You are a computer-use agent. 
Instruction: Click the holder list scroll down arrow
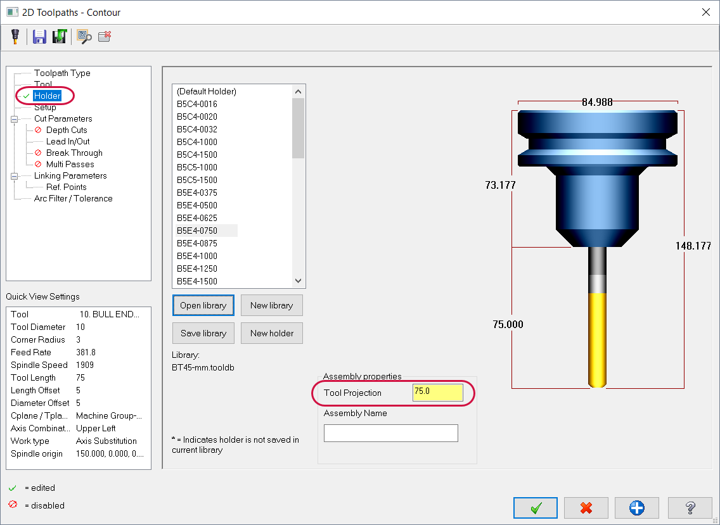[298, 281]
